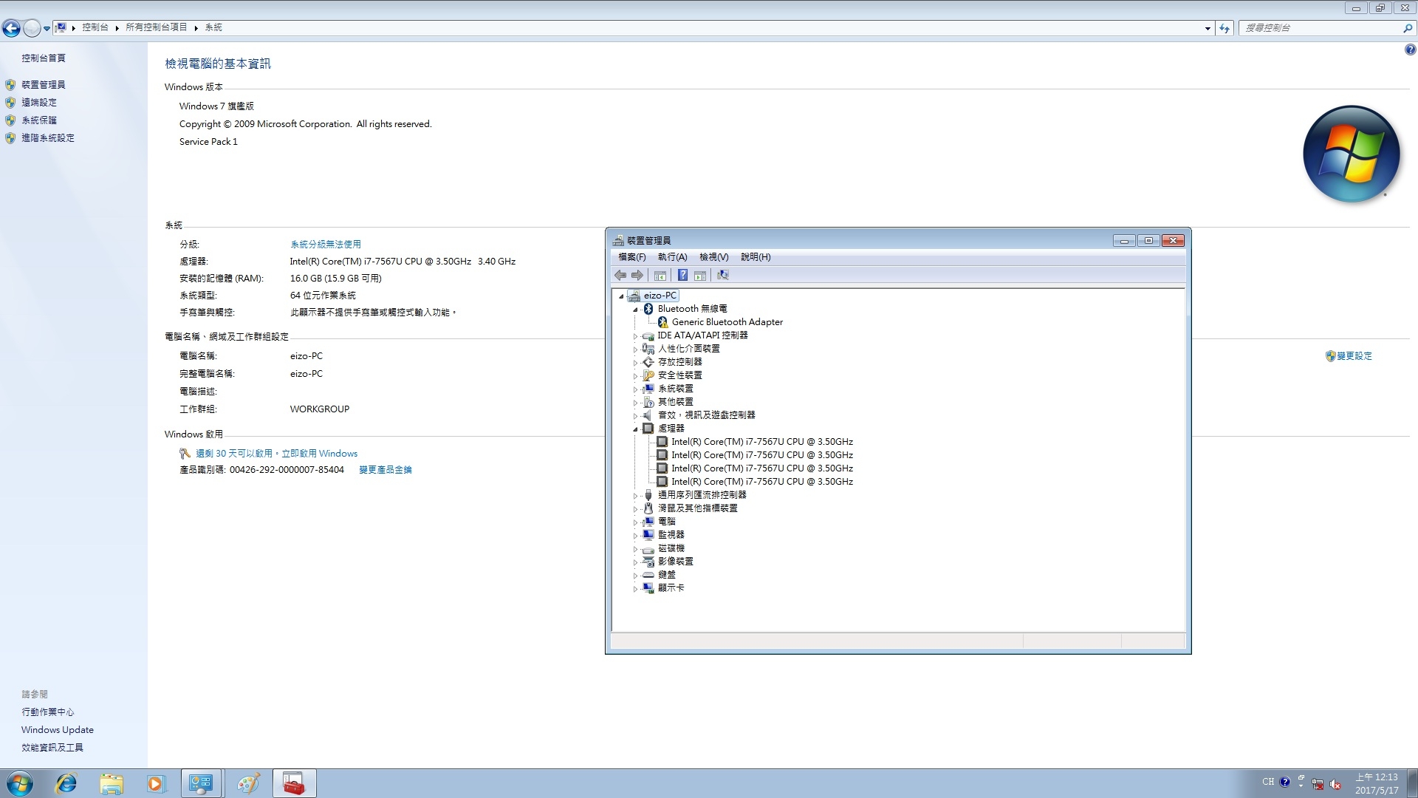This screenshot has width=1418, height=798.
Task: Collapse the 處理器 node
Action: click(x=635, y=429)
